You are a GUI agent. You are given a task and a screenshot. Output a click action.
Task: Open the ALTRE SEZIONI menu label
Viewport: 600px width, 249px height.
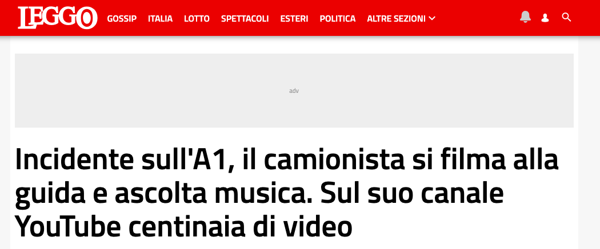[x=396, y=19]
